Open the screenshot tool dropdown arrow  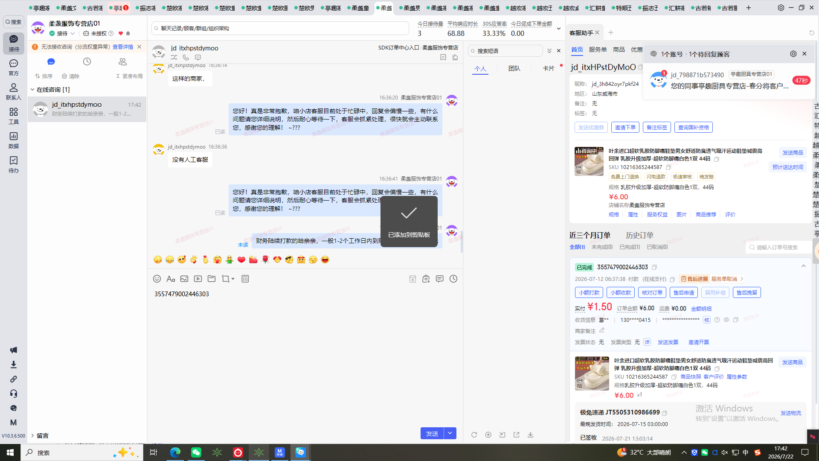[x=233, y=279]
